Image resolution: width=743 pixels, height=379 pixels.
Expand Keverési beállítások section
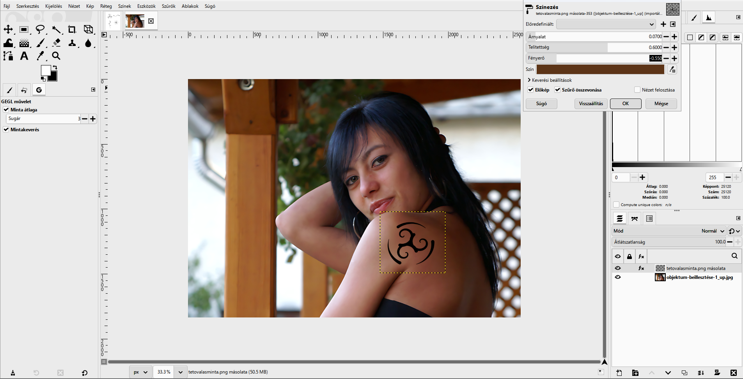pos(550,80)
